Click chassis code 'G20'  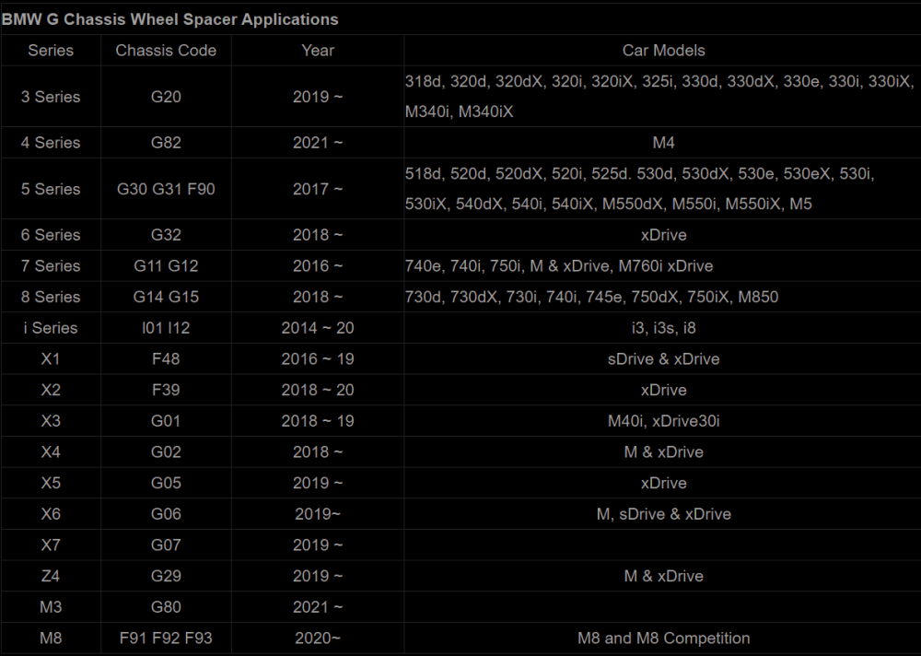[166, 97]
